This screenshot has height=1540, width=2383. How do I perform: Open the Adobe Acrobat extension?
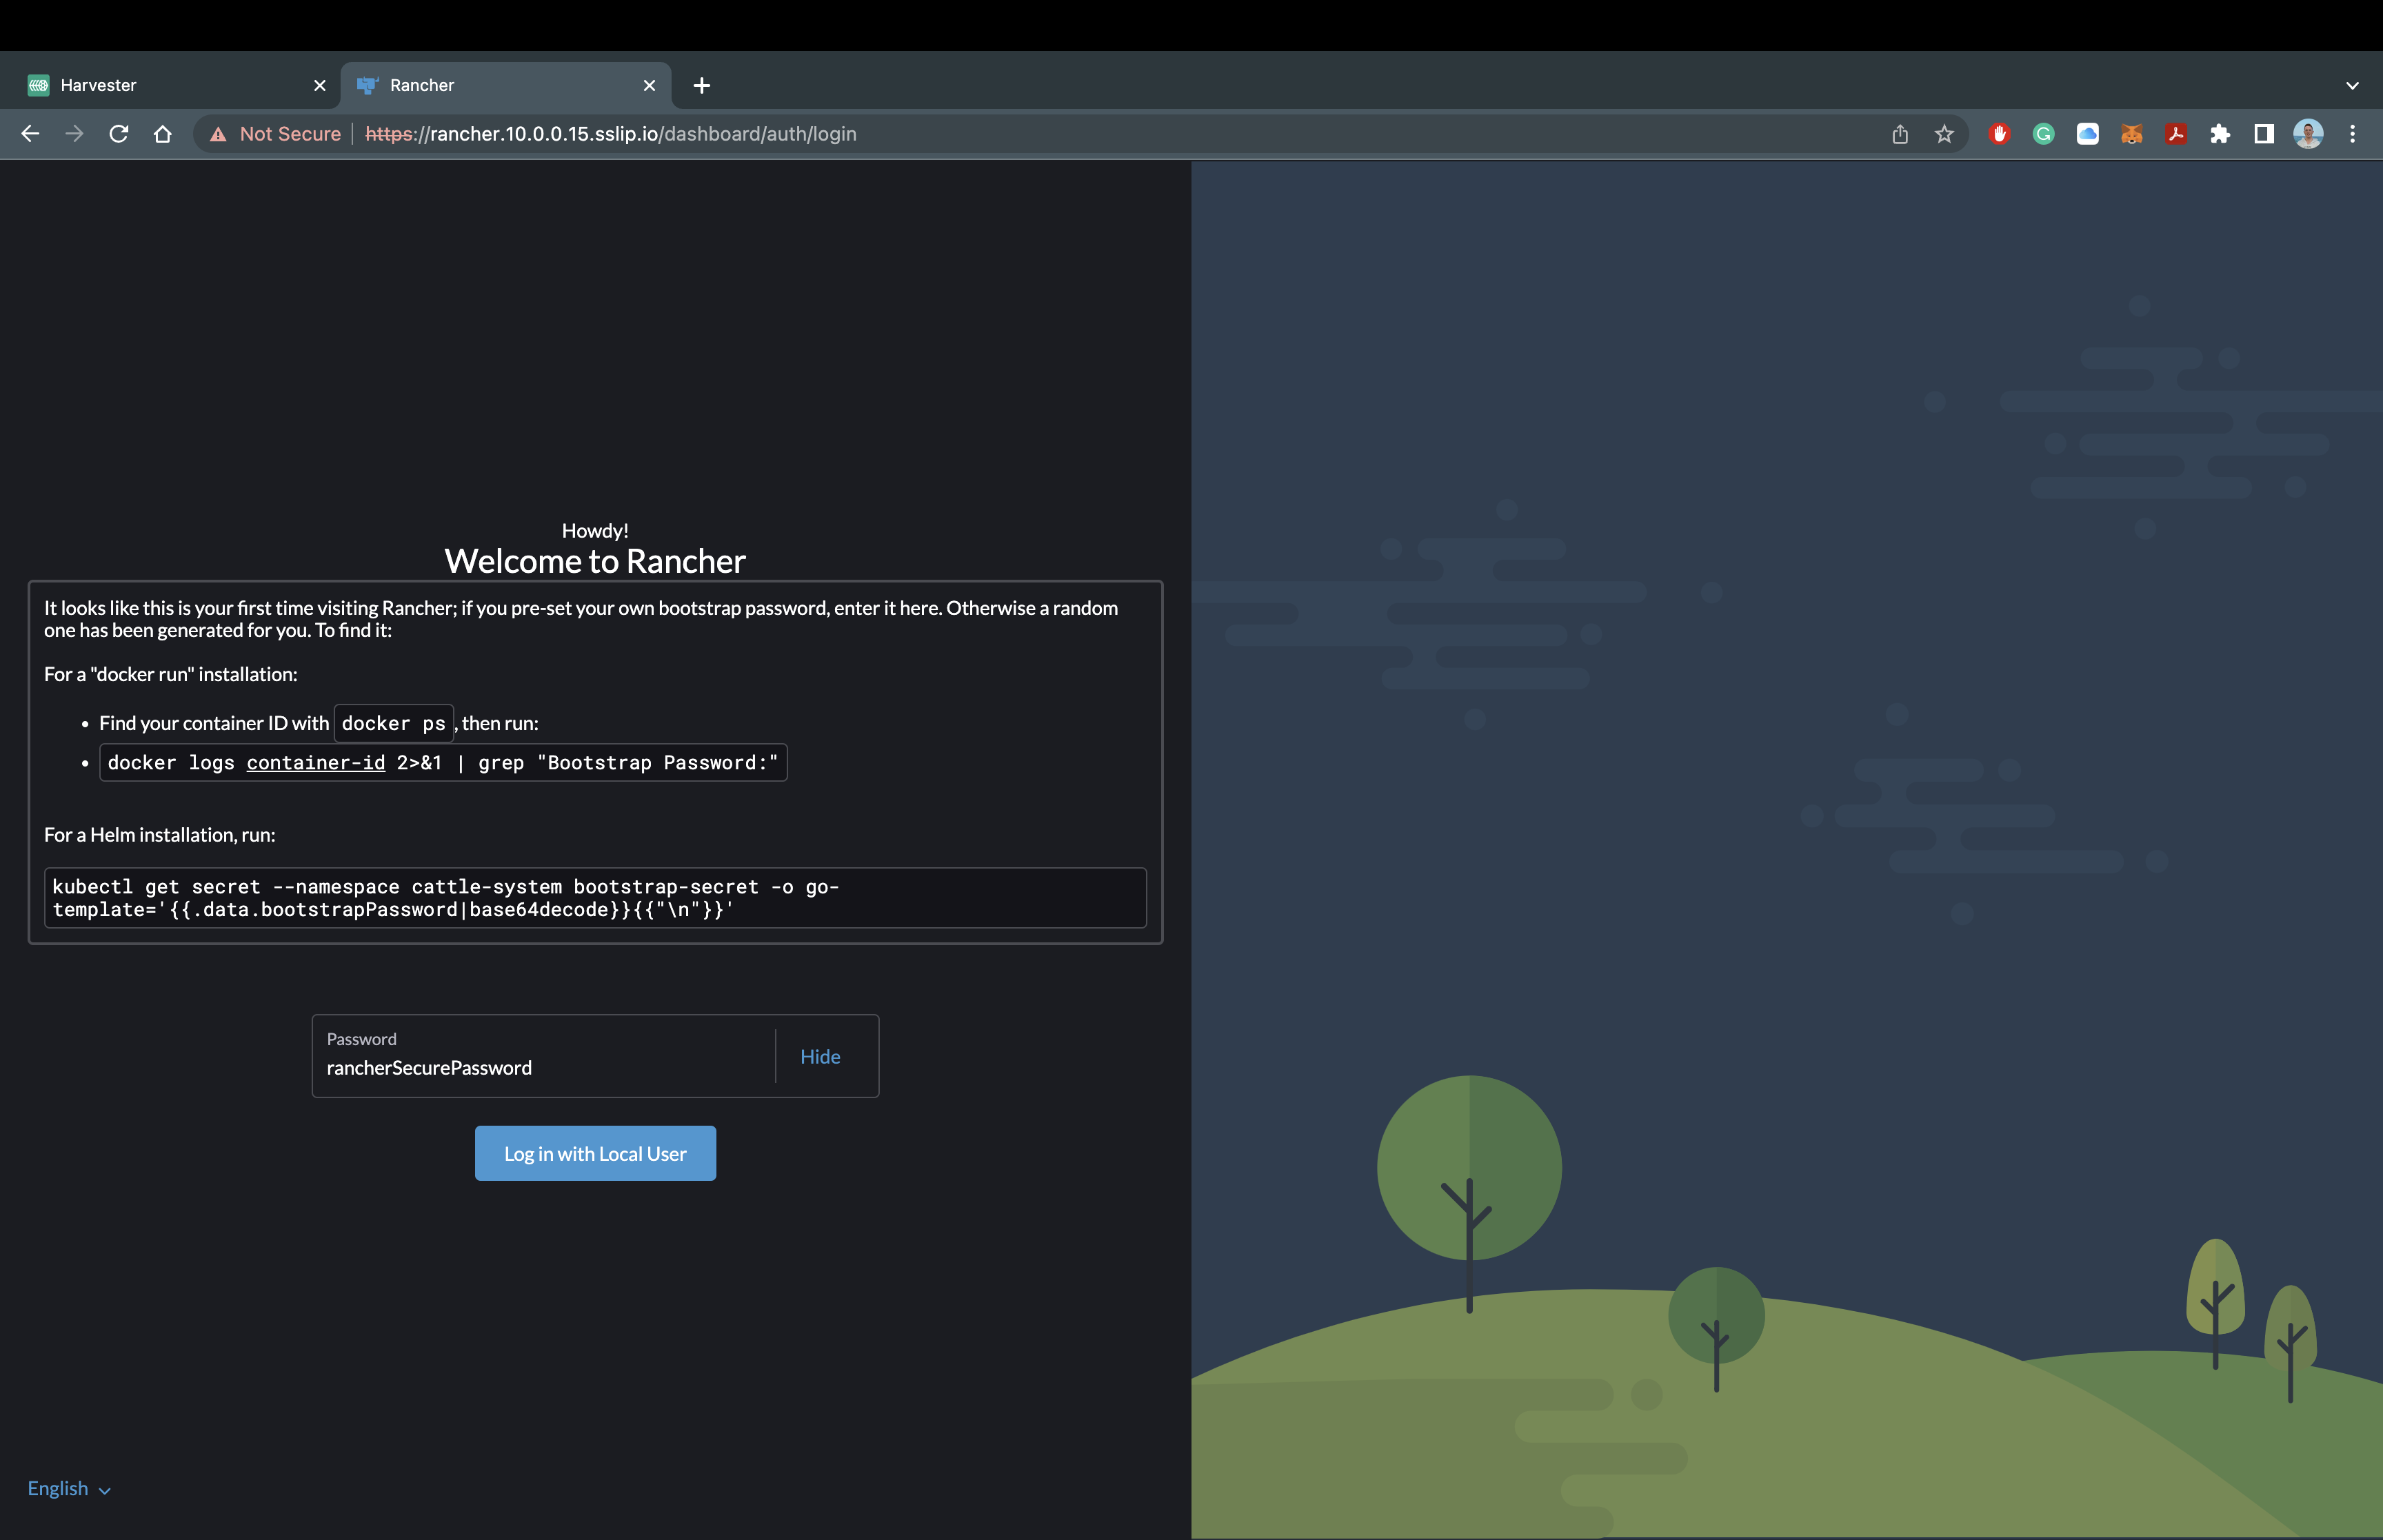click(x=2175, y=133)
